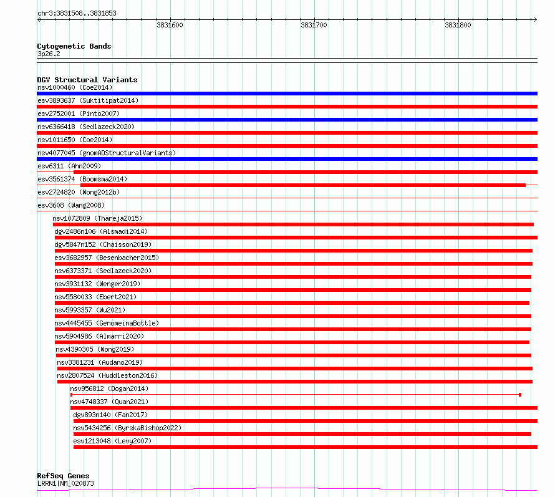The width and height of the screenshot is (555, 497).
Task: Click the nsv6366418 (Sedlazeck2020) variant label
Action: (x=86, y=127)
